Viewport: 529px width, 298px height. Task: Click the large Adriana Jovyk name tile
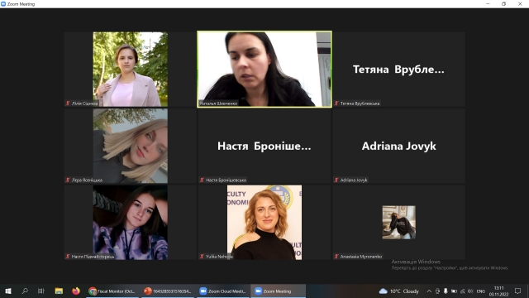[398, 146]
